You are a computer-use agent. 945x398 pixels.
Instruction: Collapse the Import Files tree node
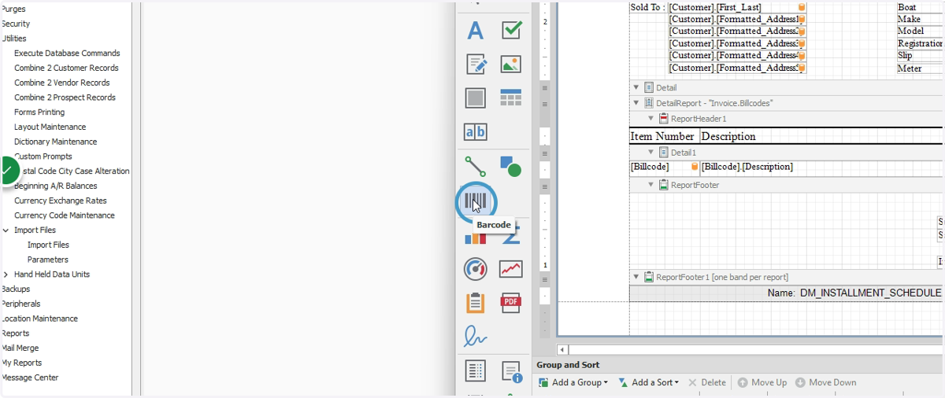pyautogui.click(x=6, y=230)
